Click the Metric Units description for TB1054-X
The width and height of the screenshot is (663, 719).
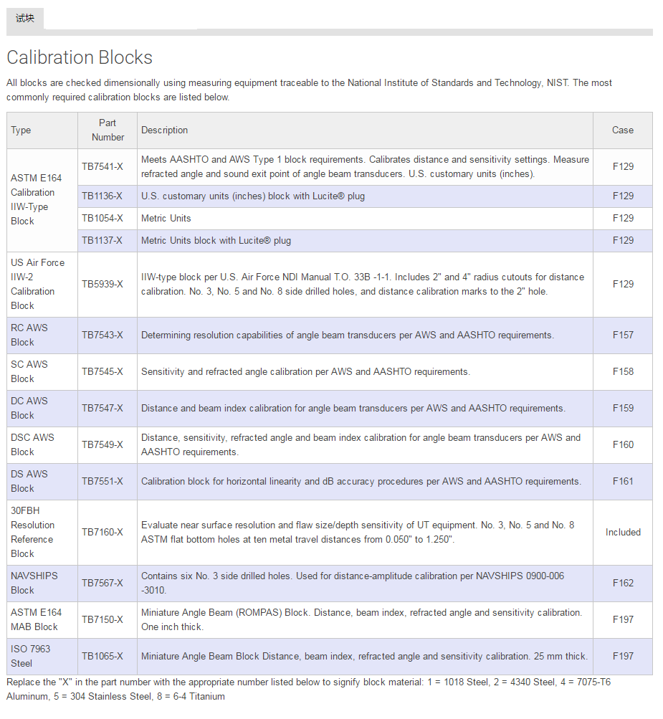tap(166, 218)
